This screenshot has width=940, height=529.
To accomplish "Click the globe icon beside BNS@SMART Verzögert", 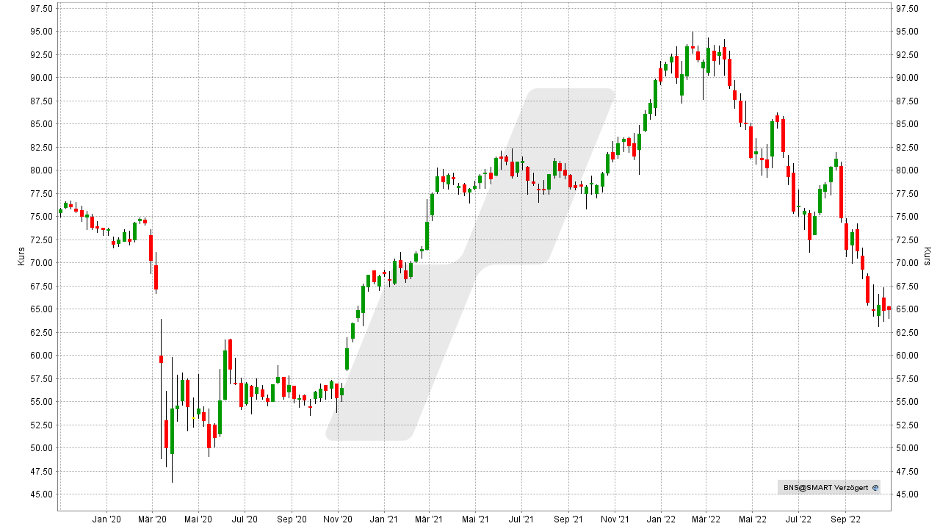I will 875,488.
